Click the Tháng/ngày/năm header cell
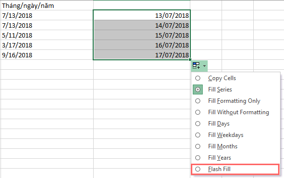 [x=47, y=5]
